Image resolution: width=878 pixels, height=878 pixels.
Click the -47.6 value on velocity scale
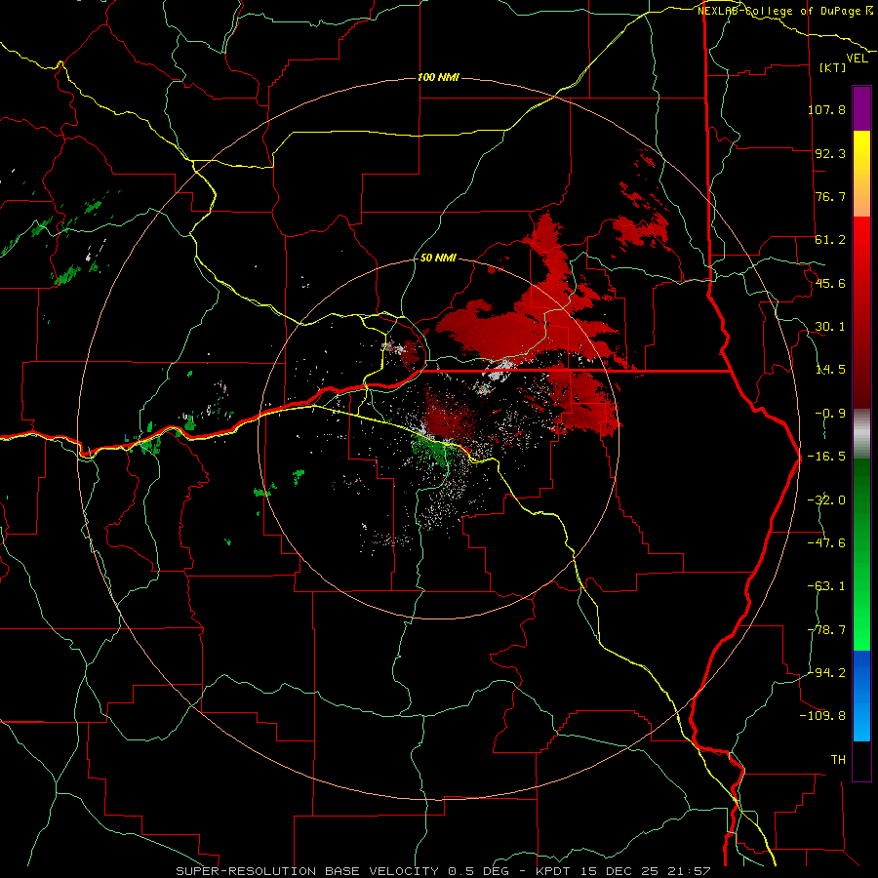[x=826, y=543]
